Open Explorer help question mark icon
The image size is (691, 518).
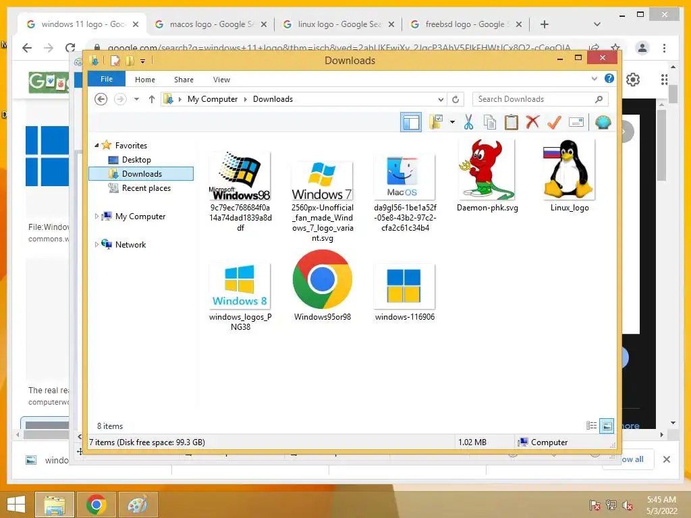click(609, 78)
